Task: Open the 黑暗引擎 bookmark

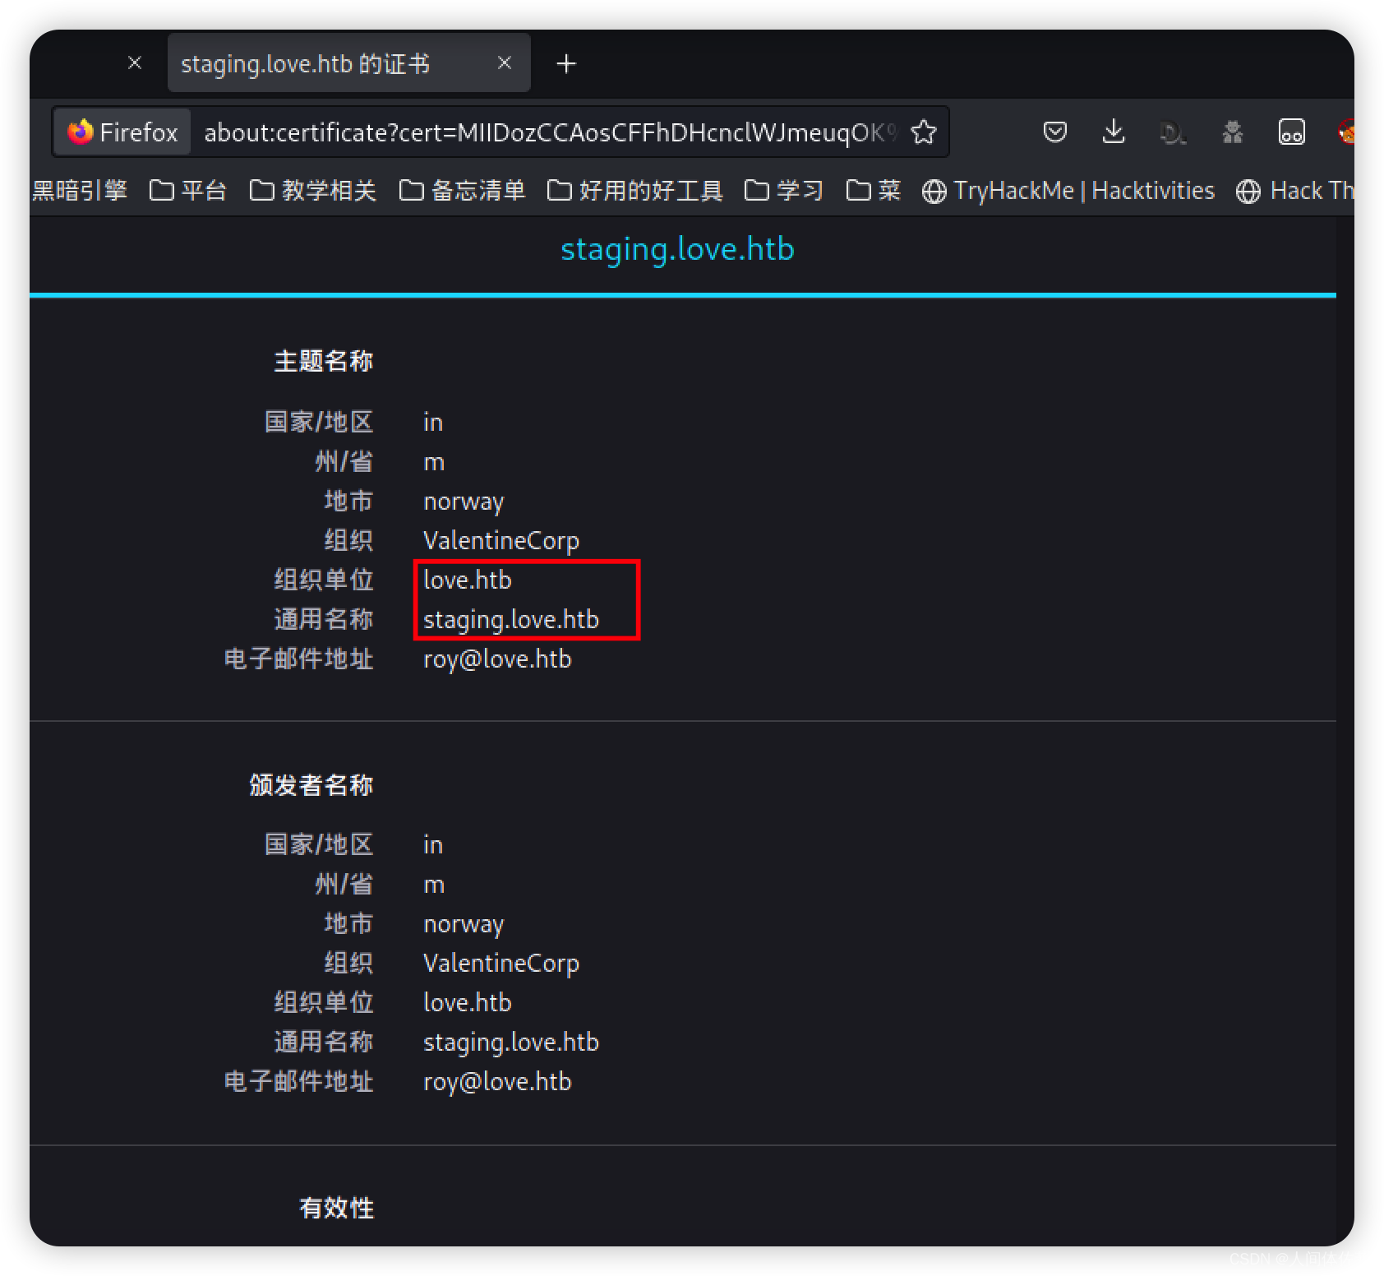Action: pos(79,191)
